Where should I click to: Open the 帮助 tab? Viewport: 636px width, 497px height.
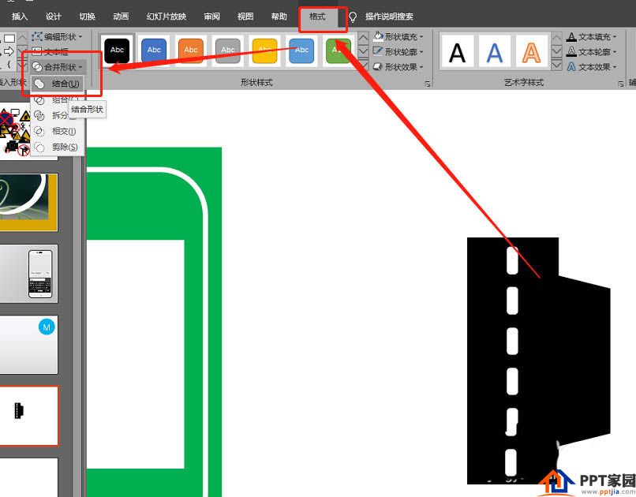click(279, 17)
